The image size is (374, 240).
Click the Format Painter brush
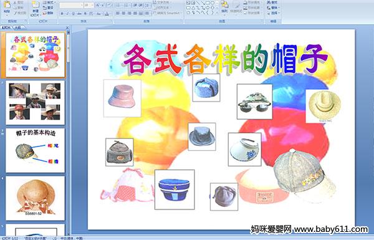pyautogui.click(x=20, y=13)
